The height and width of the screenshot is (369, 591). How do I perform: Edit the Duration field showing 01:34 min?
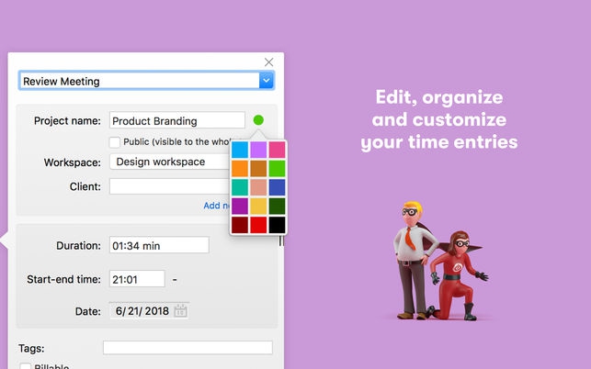[x=159, y=245]
